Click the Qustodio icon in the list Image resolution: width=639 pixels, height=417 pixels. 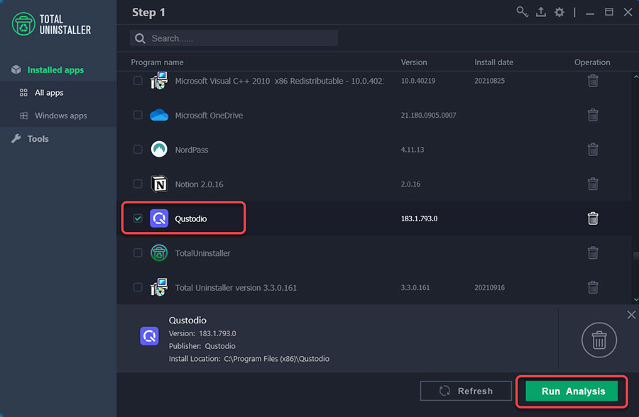(x=159, y=218)
